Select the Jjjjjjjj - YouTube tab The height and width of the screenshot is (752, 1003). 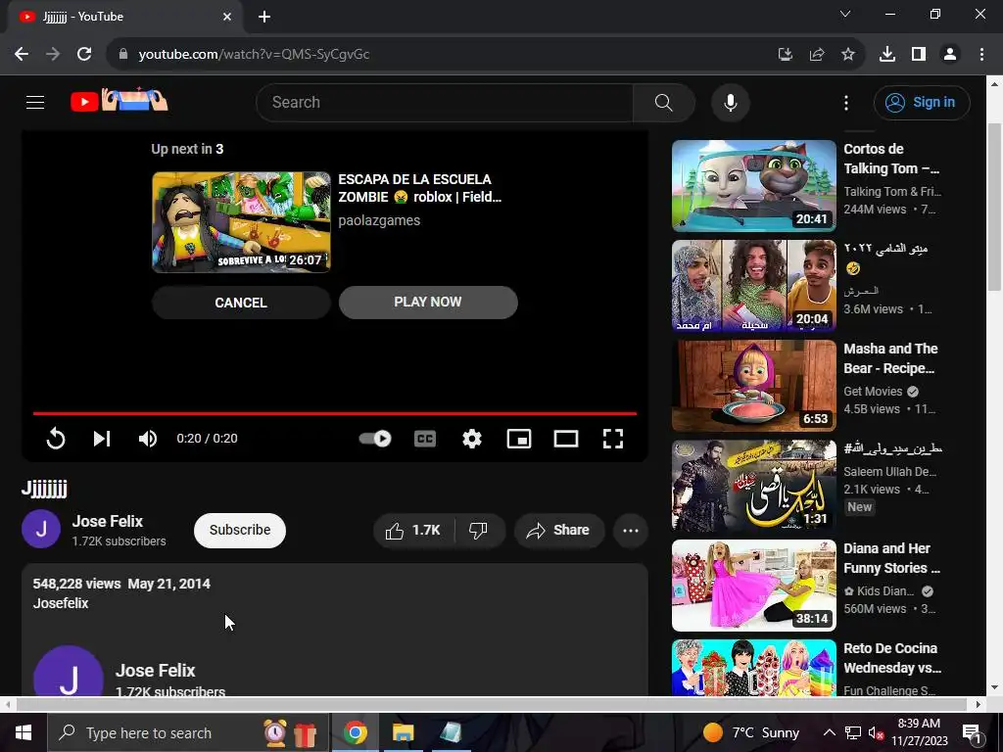(x=124, y=17)
